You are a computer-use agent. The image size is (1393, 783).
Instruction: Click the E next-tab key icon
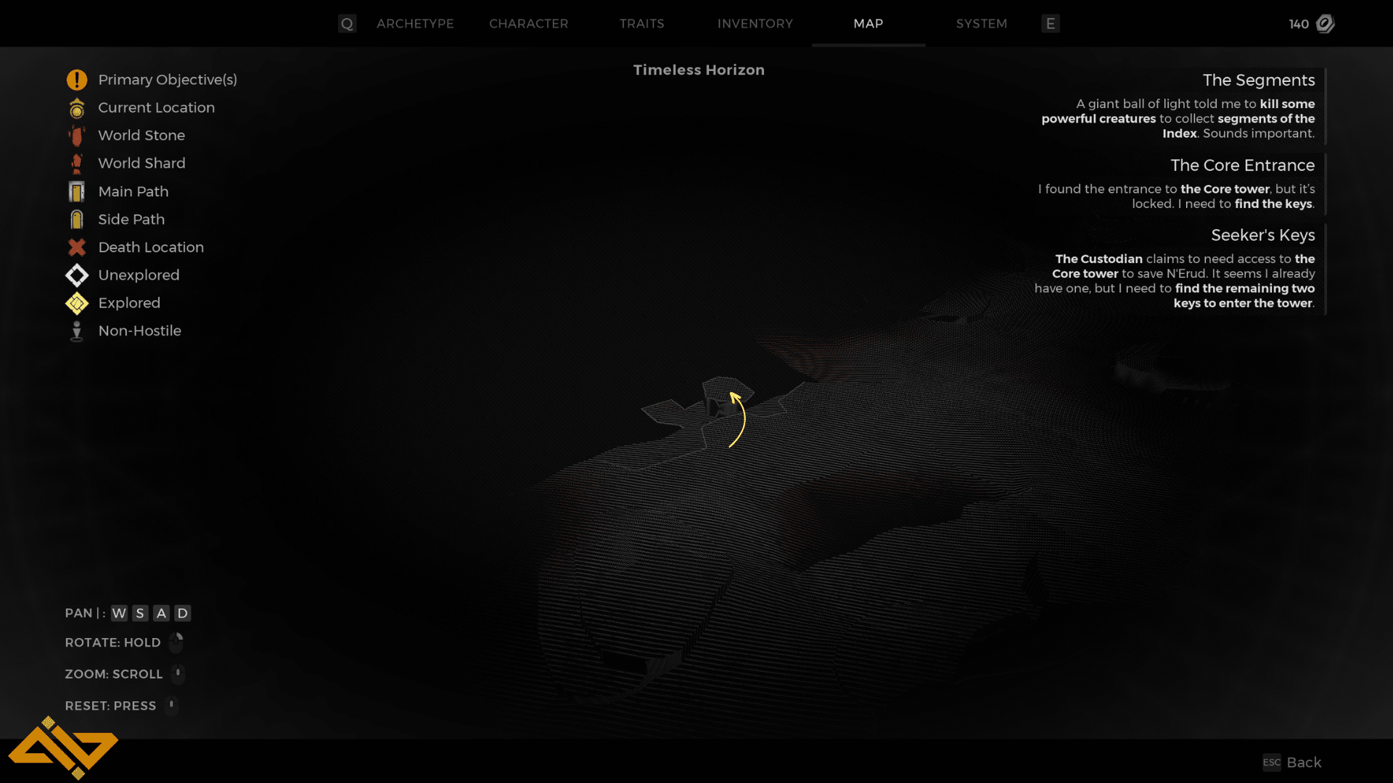(1050, 24)
